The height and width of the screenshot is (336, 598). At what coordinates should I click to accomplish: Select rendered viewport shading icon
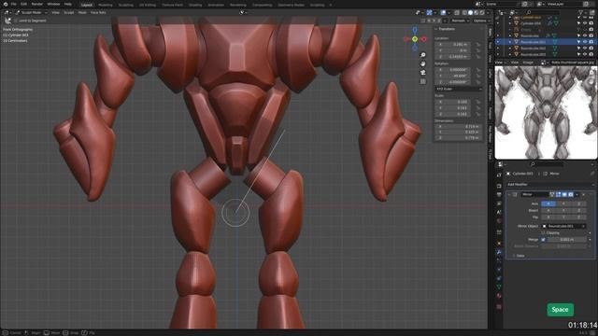(482, 12)
